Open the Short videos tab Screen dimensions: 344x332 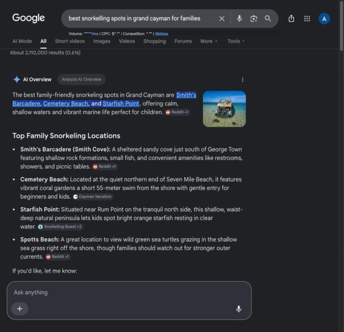click(x=70, y=41)
